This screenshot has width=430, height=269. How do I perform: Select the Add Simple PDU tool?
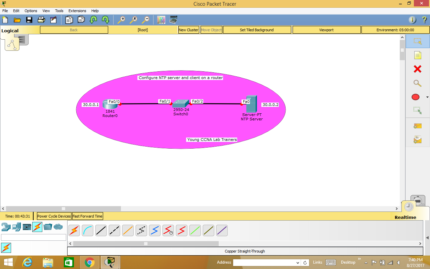click(418, 126)
